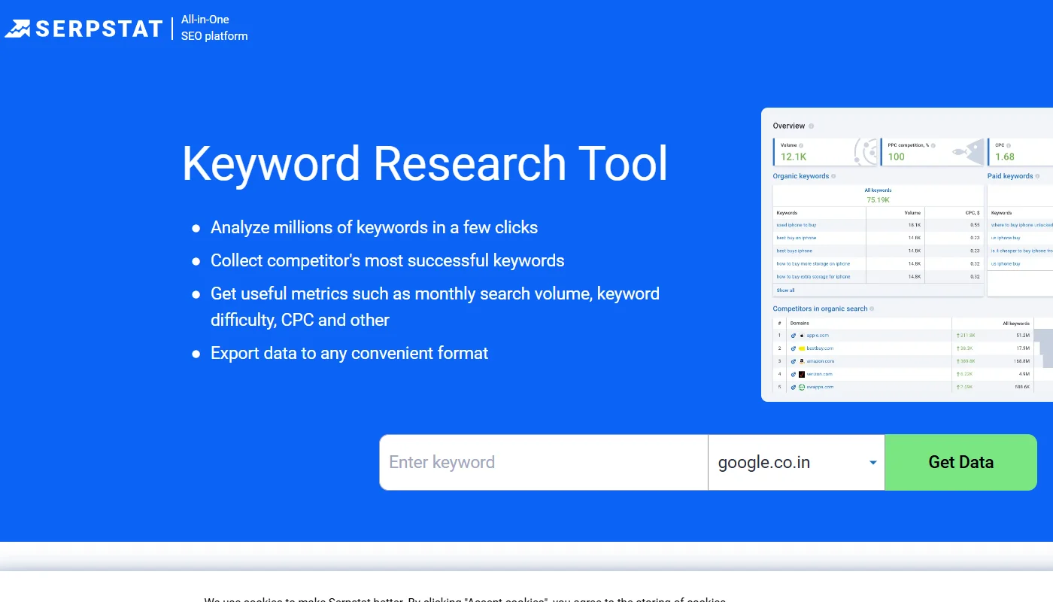Viewport: 1053px width, 602px height.
Task: Click the bestbuy.com domain link
Action: [x=820, y=348]
